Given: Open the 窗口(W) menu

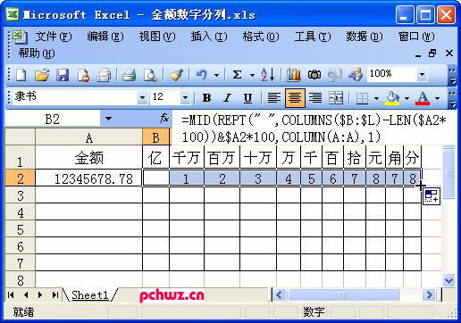Looking at the screenshot, I should 416,37.
